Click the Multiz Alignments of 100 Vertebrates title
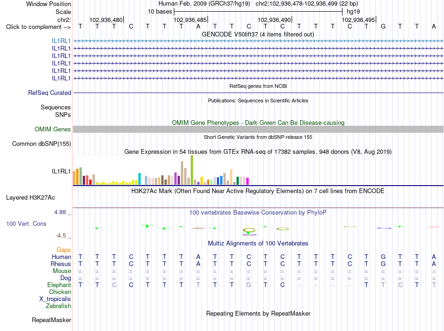This screenshot has width=444, height=331. [258, 243]
